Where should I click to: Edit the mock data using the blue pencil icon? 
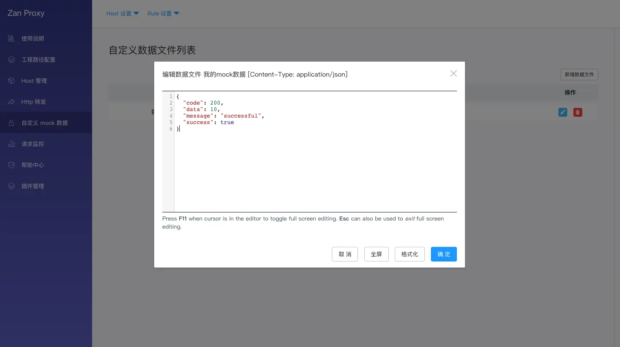pyautogui.click(x=562, y=112)
